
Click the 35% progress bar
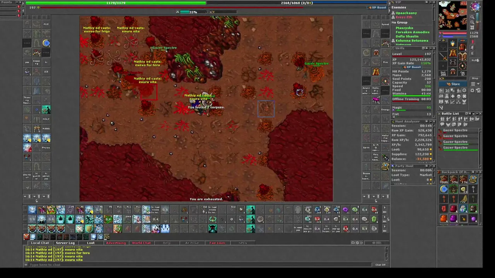[193, 12]
